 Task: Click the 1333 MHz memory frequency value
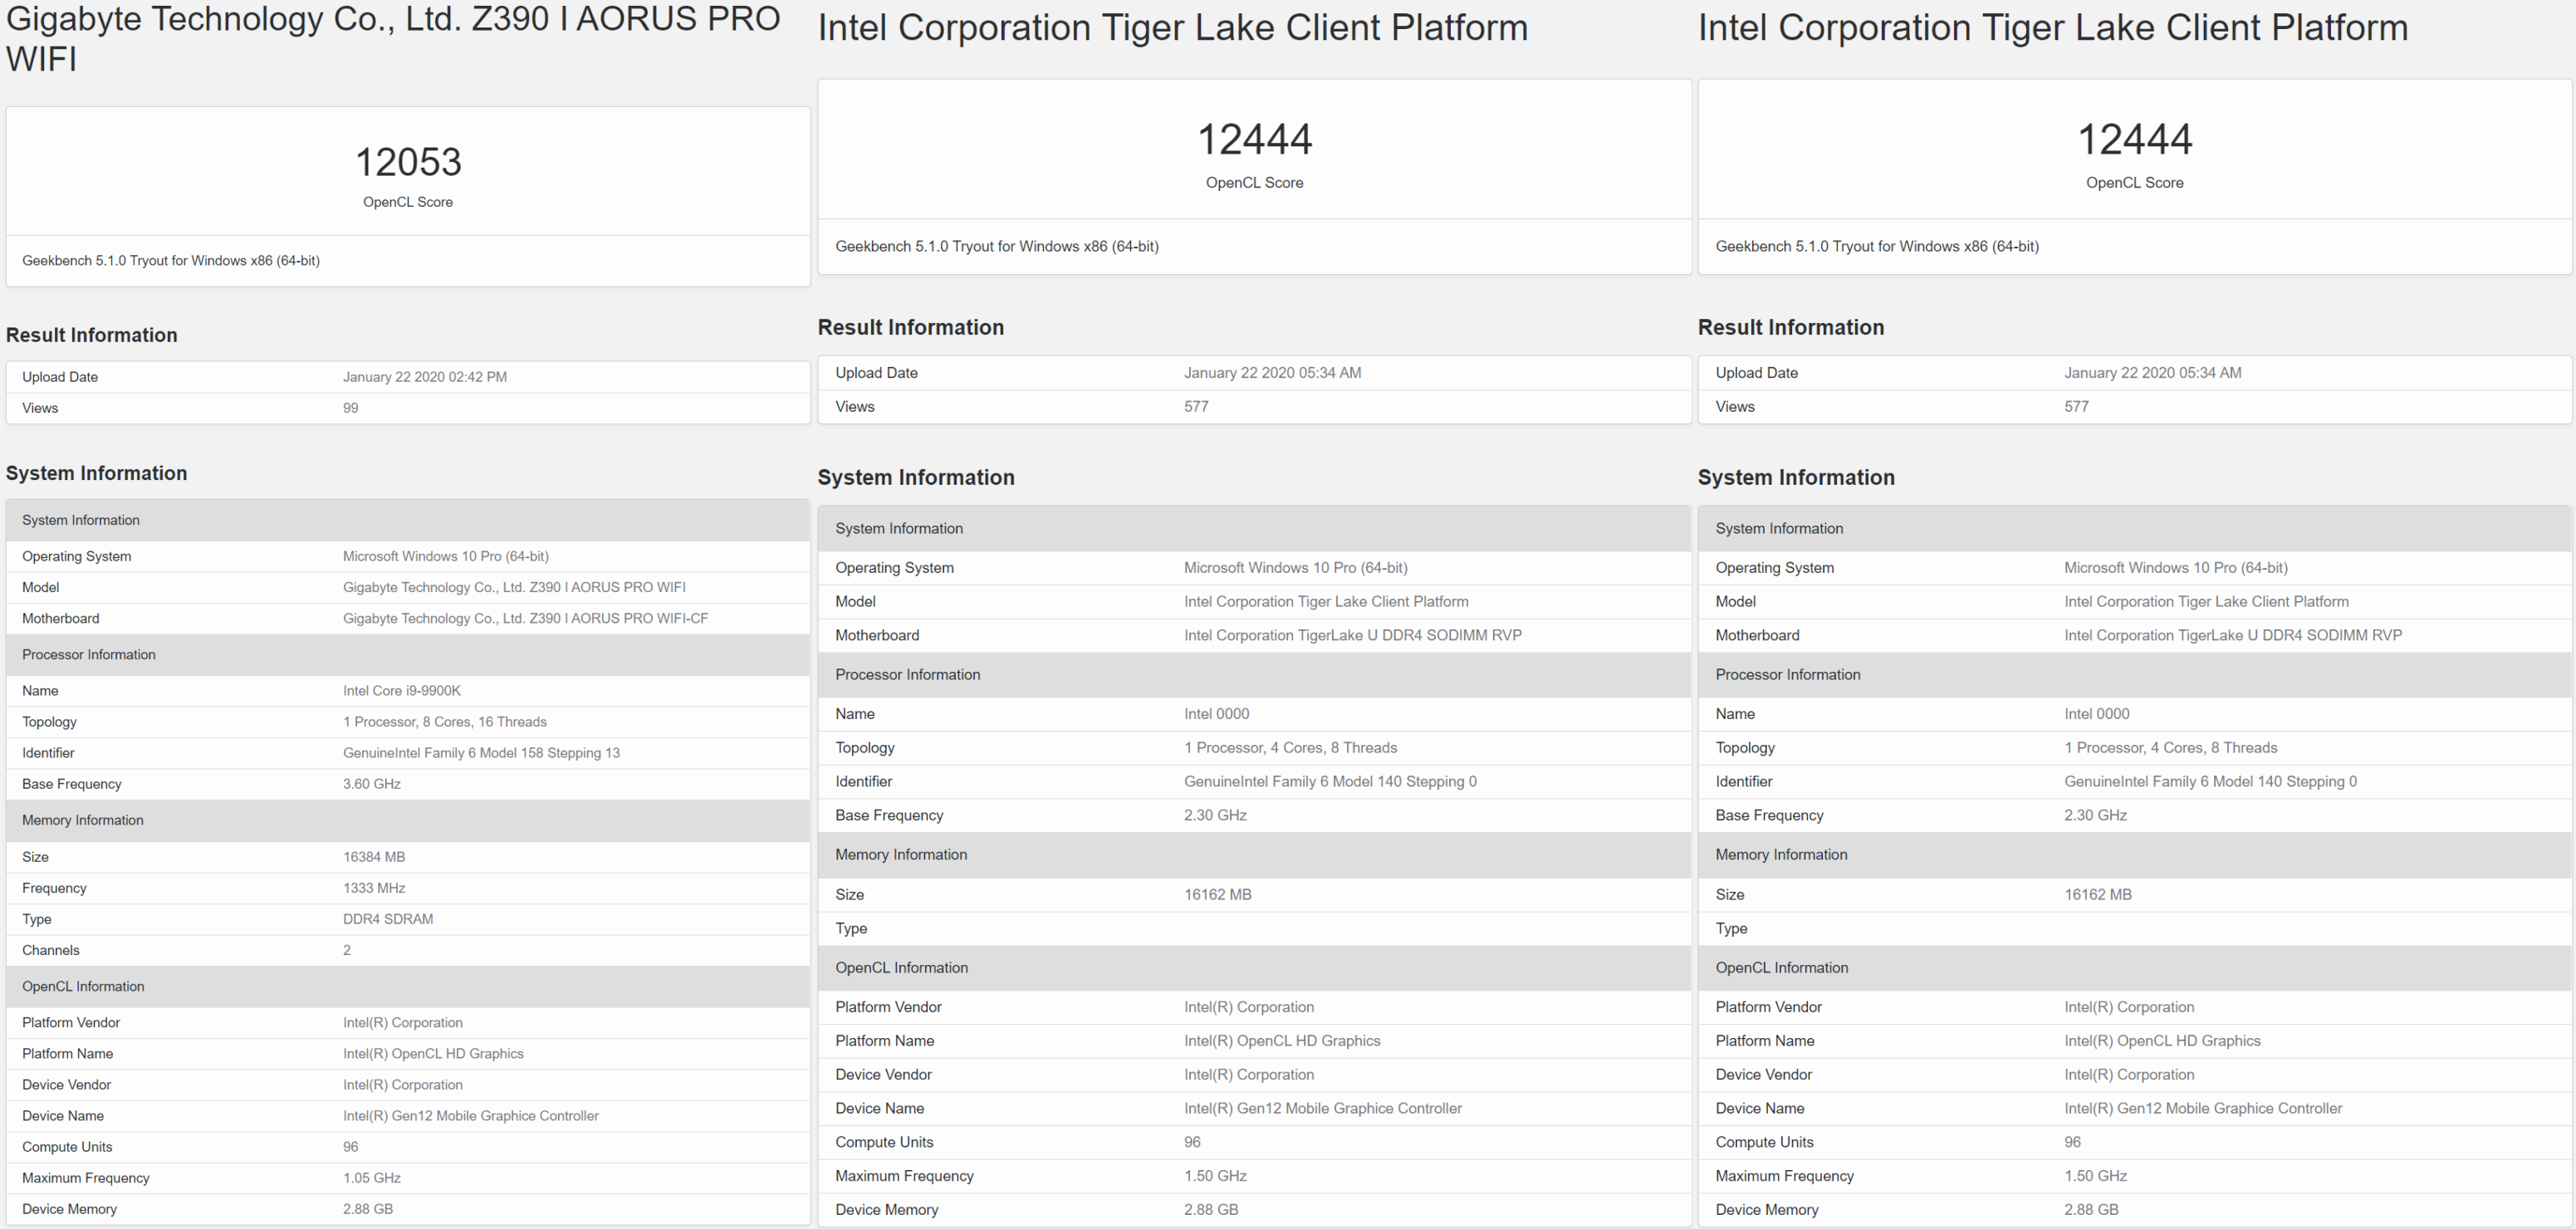(x=373, y=887)
